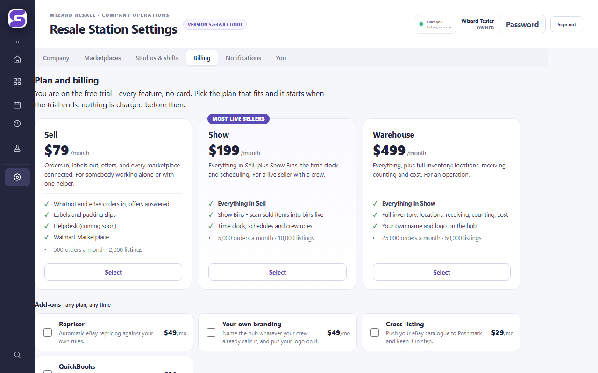The height and width of the screenshot is (373, 598).
Task: Switch to the Studios & shifts tab
Action: tap(157, 58)
